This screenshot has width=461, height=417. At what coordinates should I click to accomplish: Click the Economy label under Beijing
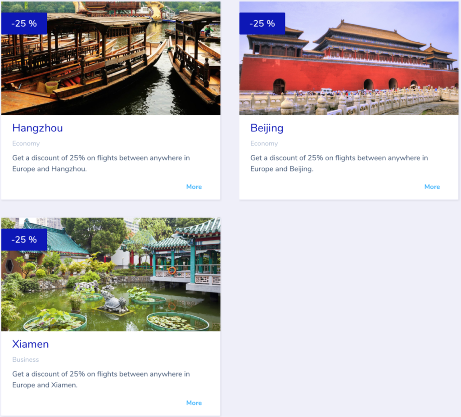pyautogui.click(x=264, y=143)
